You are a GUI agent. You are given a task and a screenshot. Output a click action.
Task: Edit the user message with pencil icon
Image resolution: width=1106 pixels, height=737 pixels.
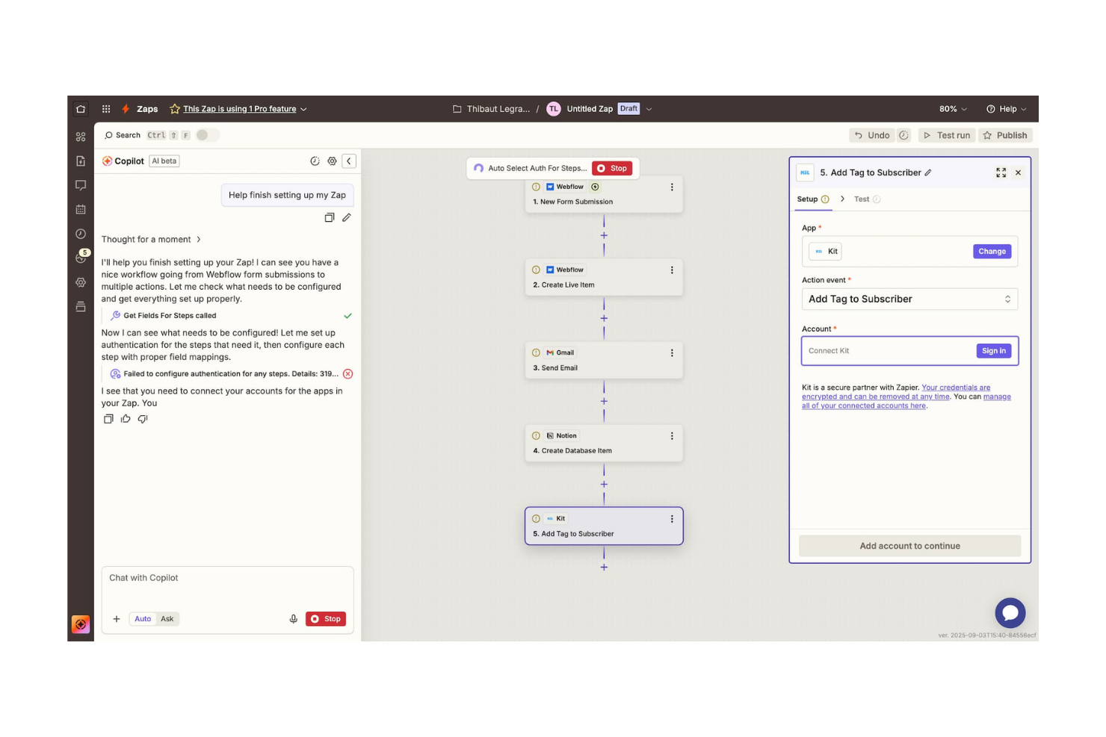[x=347, y=218]
